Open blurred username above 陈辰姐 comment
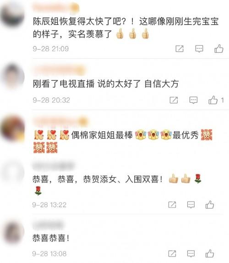 56,7
